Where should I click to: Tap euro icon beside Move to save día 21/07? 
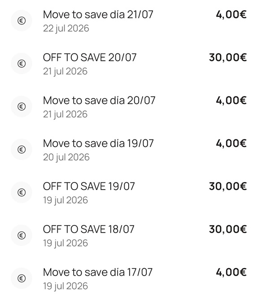(22, 21)
